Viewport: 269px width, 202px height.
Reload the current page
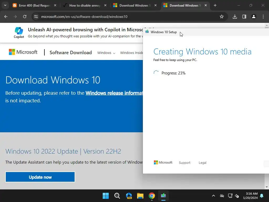tap(25, 17)
